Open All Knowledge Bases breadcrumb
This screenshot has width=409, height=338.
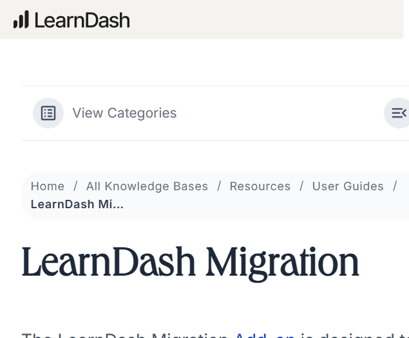point(147,186)
